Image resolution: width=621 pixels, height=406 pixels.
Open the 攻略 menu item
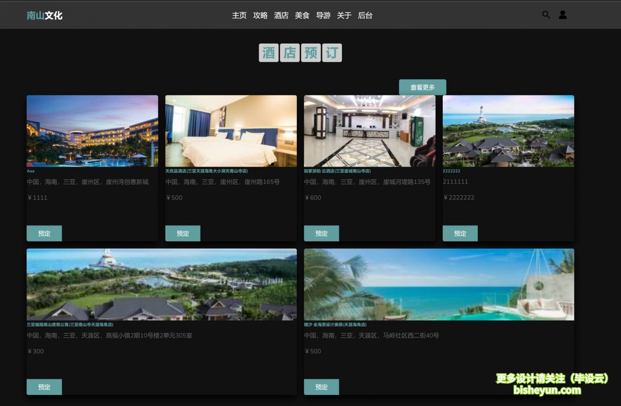260,15
